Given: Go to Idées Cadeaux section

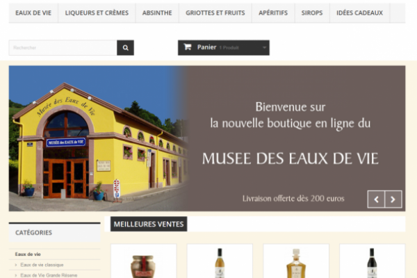Looking at the screenshot, I should (359, 13).
